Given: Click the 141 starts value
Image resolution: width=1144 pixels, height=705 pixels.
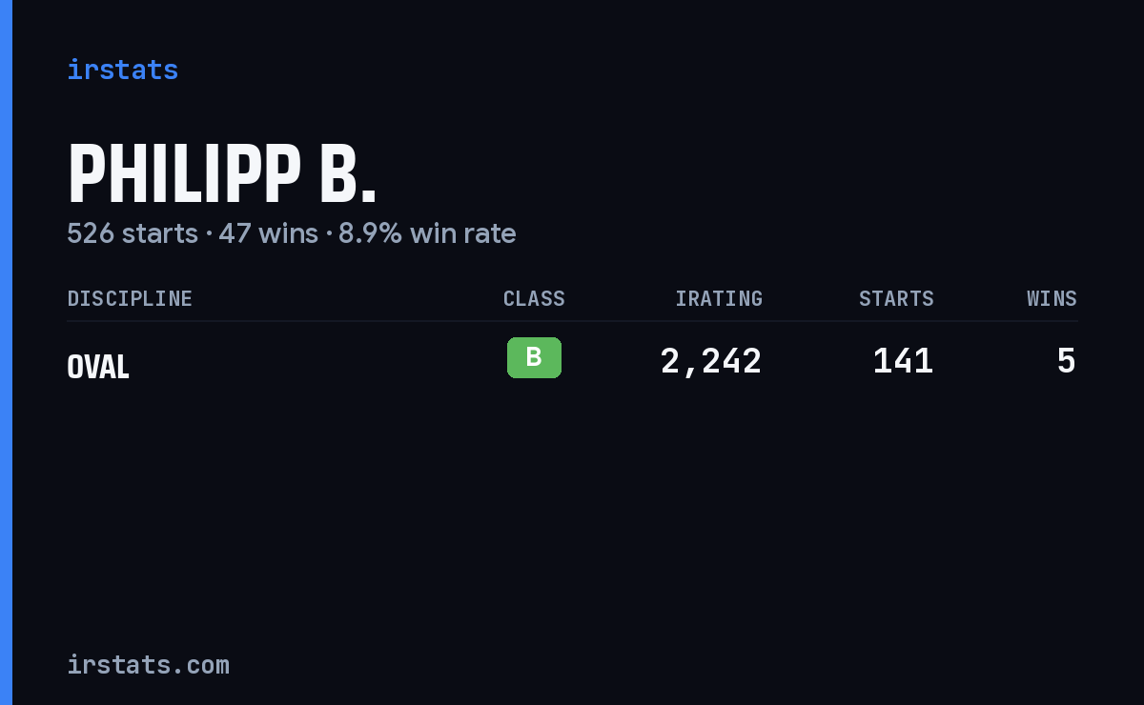Looking at the screenshot, I should point(903,362).
